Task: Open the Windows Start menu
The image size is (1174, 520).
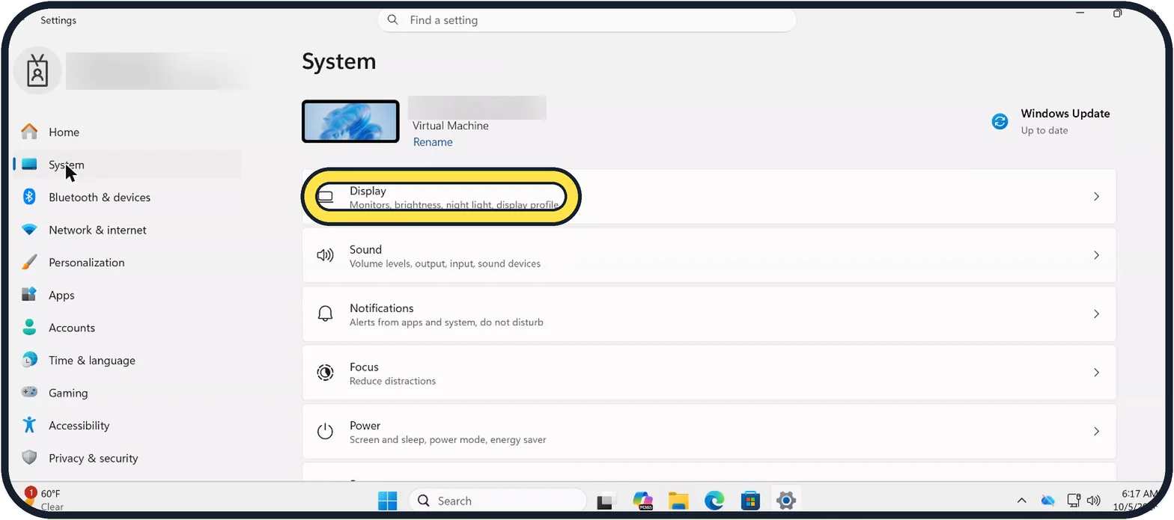Action: (388, 501)
